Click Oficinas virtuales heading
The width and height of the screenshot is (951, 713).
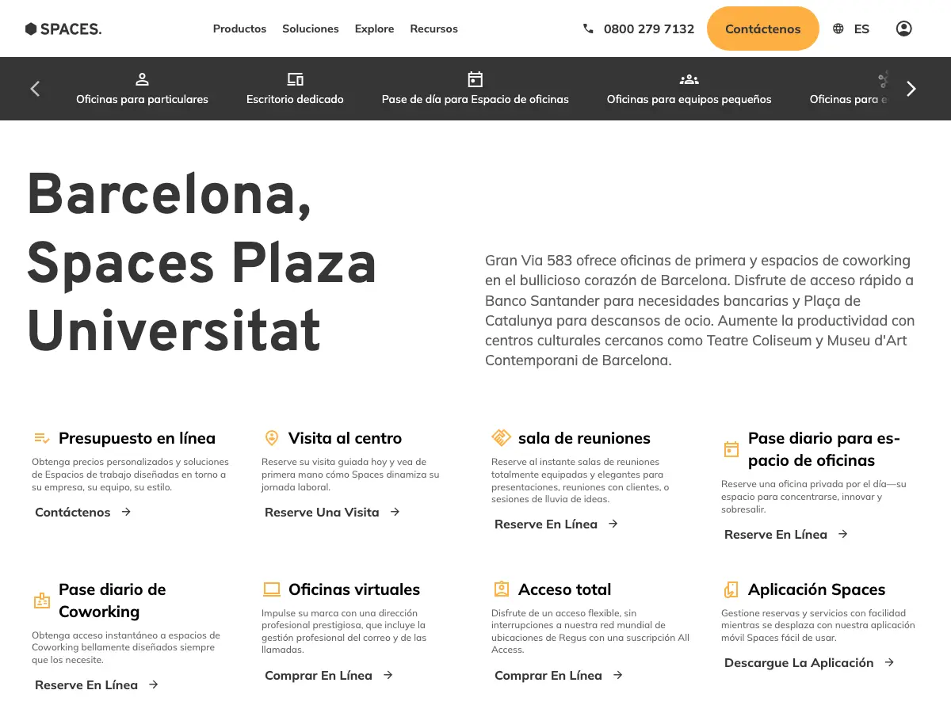[x=354, y=589]
